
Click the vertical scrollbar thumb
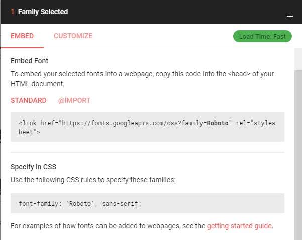pos(298,155)
